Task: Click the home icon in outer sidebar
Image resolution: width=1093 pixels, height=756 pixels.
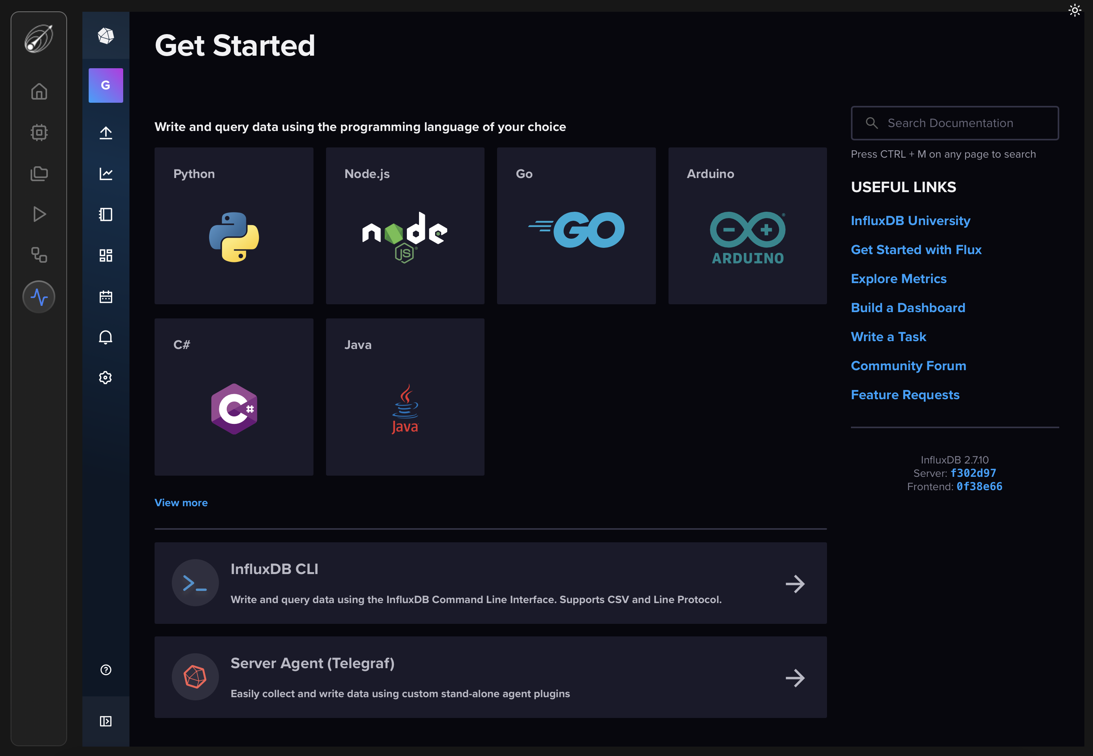Action: point(39,91)
